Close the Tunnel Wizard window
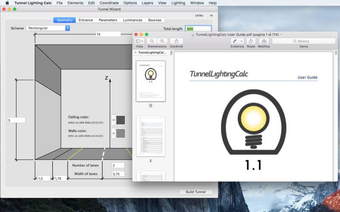340x212 pixels. (4, 9)
